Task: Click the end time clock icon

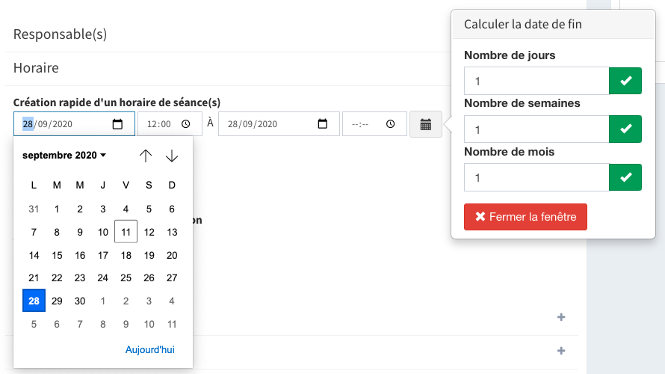Action: click(391, 124)
